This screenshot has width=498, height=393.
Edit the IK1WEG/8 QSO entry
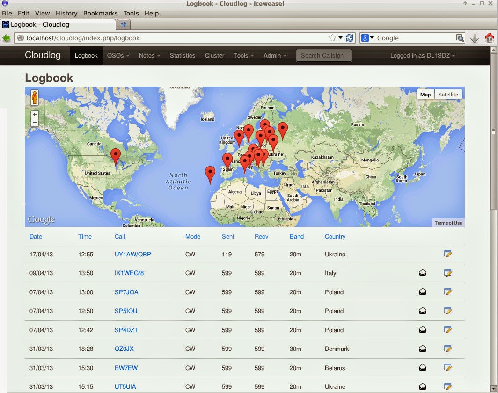(448, 273)
